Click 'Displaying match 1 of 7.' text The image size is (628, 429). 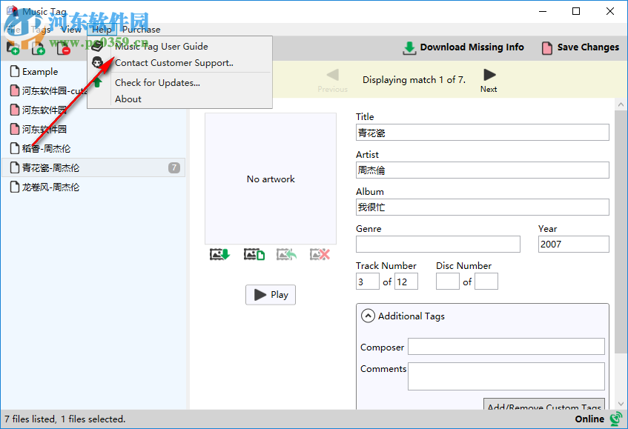[x=414, y=79]
